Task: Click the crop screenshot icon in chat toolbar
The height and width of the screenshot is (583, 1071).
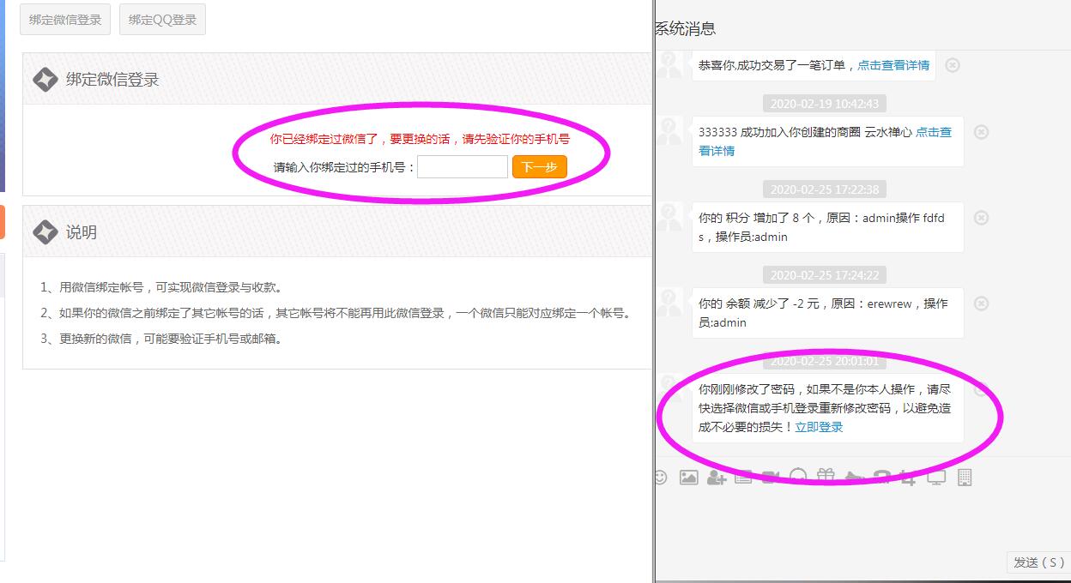Action: tap(908, 478)
